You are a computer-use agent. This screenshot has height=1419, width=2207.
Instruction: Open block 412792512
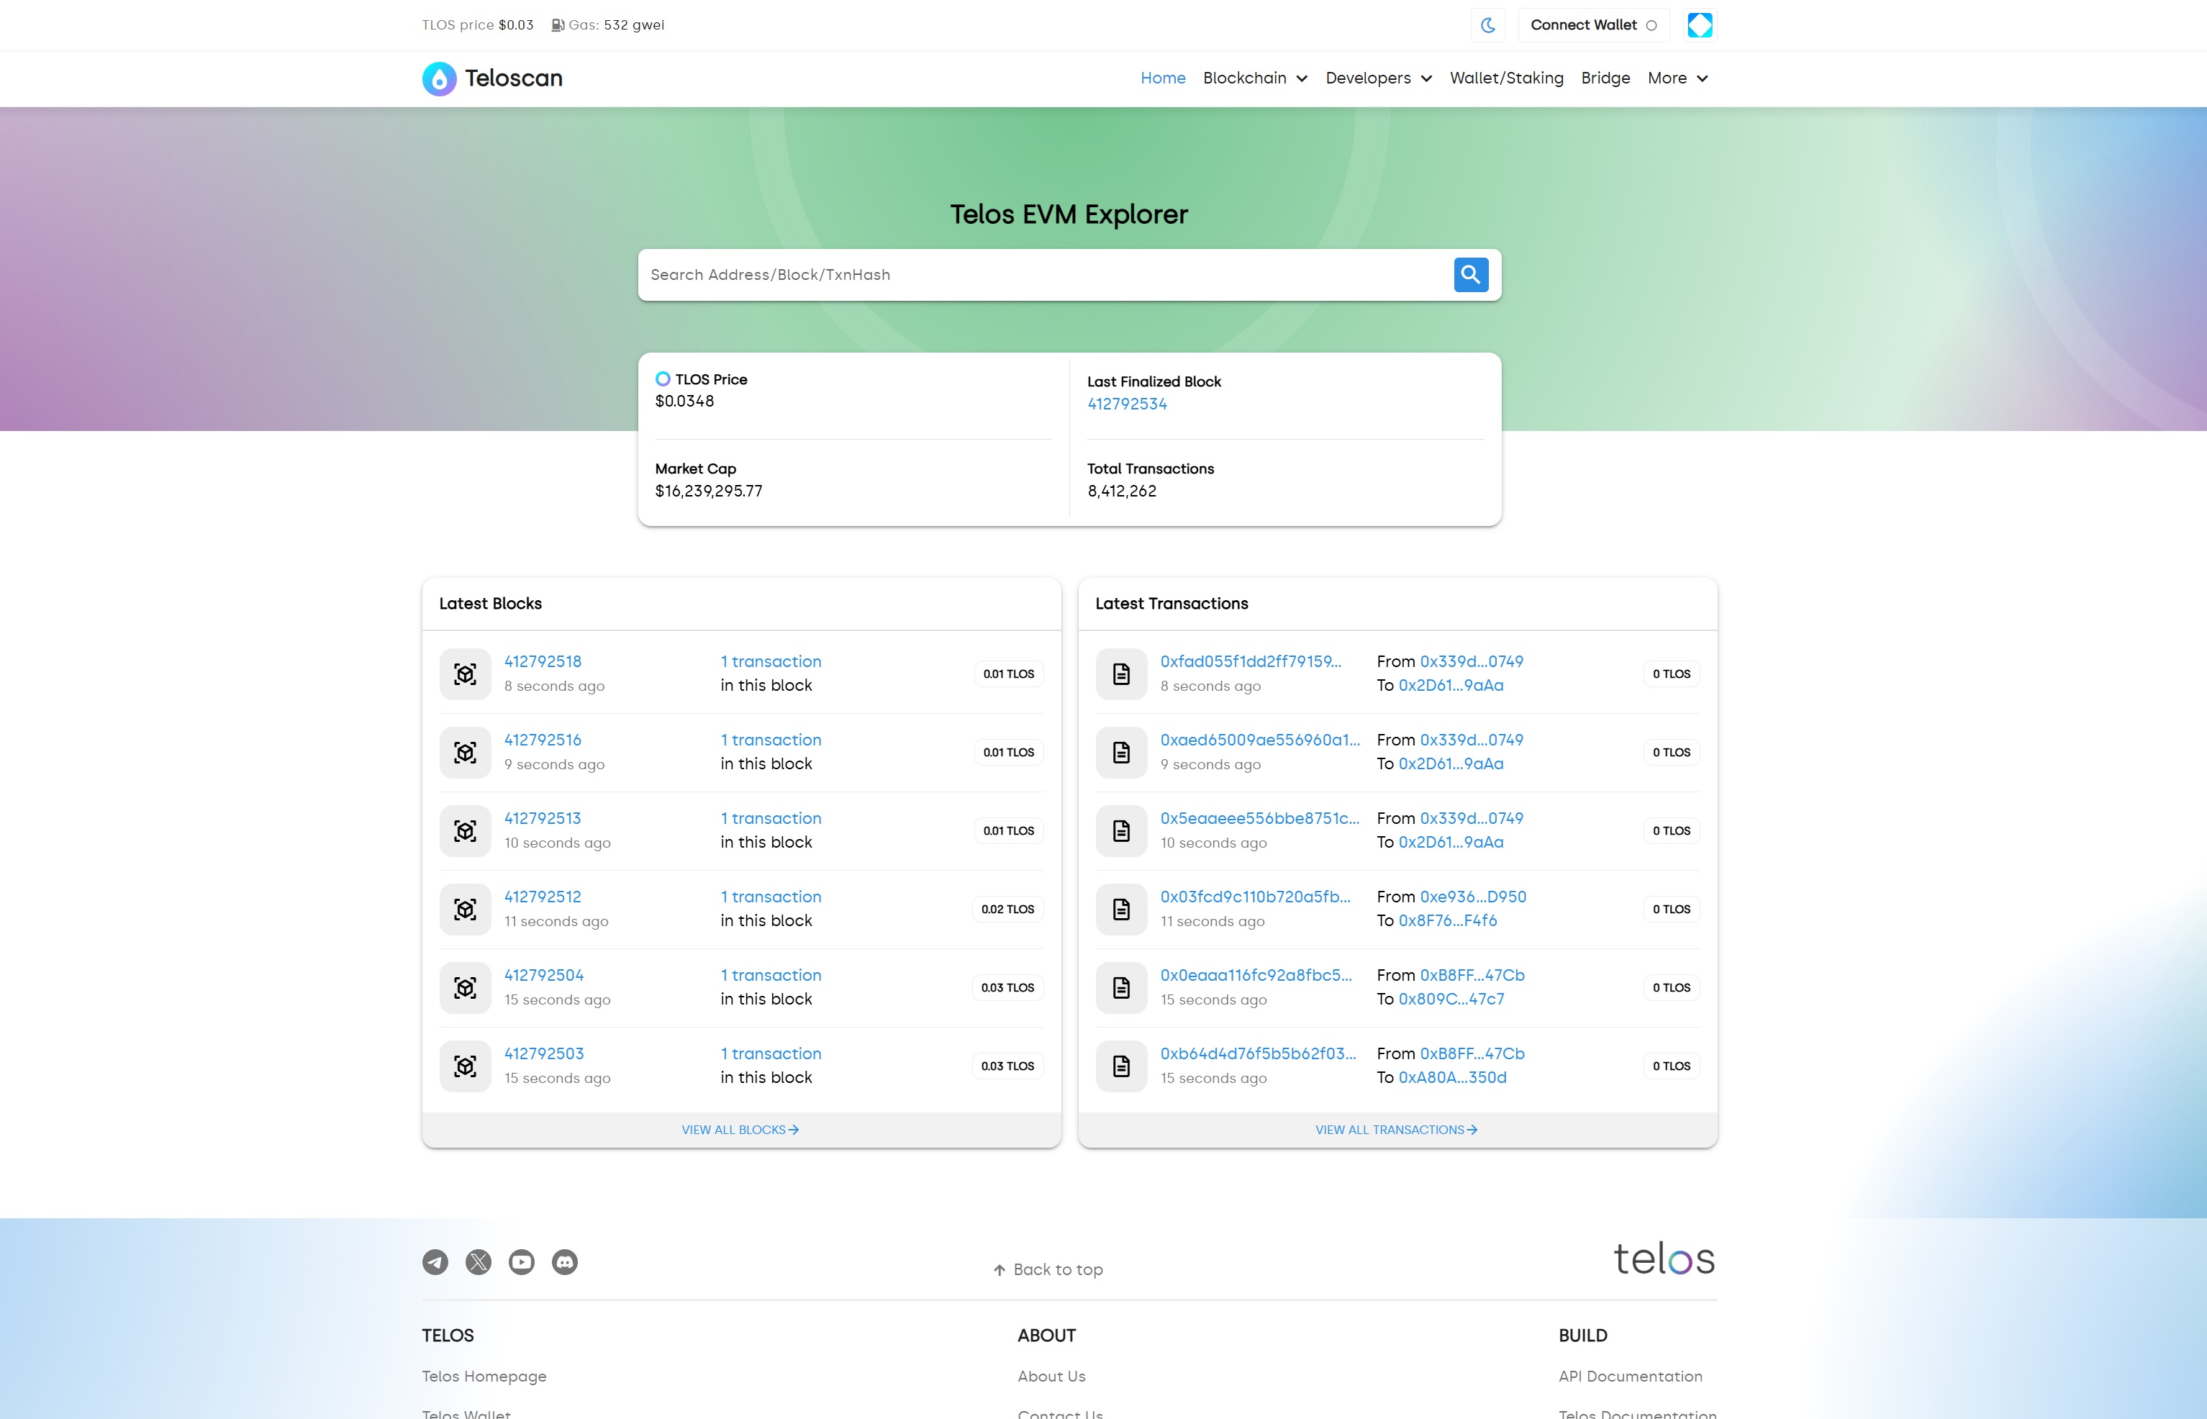click(543, 897)
